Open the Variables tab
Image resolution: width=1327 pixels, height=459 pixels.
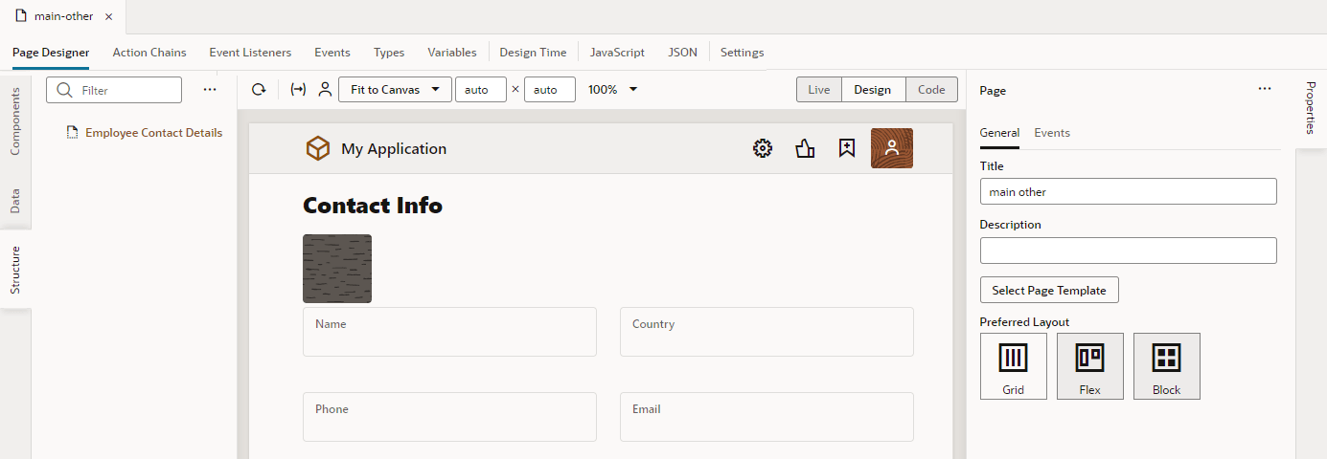point(452,53)
